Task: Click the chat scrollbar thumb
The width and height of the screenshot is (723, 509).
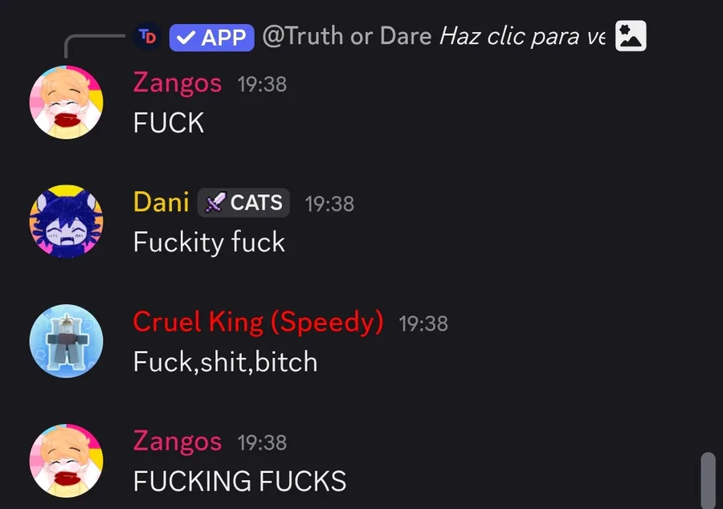Action: [x=709, y=480]
